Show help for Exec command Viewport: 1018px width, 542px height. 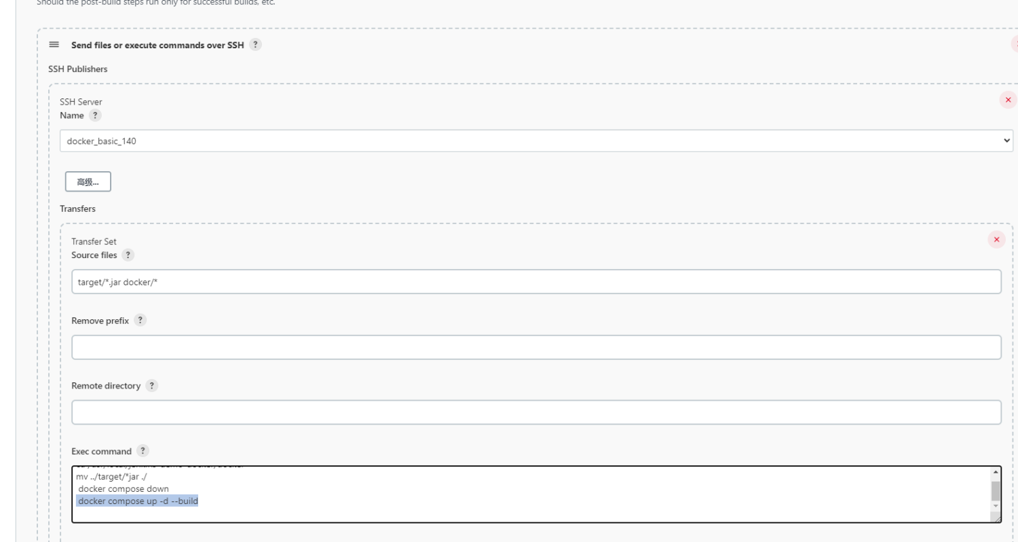pyautogui.click(x=143, y=451)
